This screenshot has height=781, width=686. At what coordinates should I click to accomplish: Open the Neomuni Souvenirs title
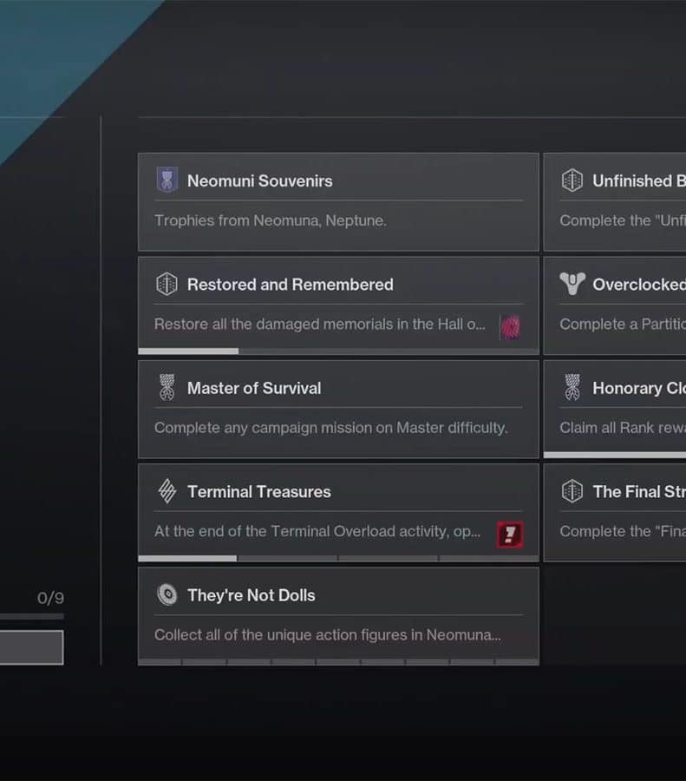pyautogui.click(x=260, y=180)
